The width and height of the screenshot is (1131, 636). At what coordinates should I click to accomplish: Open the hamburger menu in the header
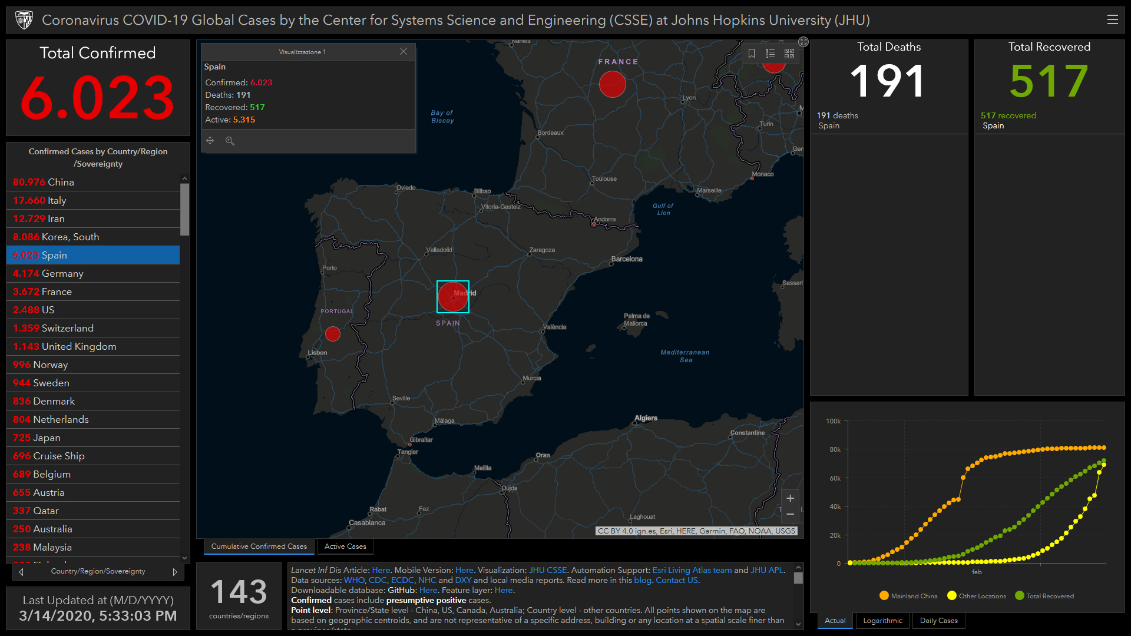(x=1112, y=19)
